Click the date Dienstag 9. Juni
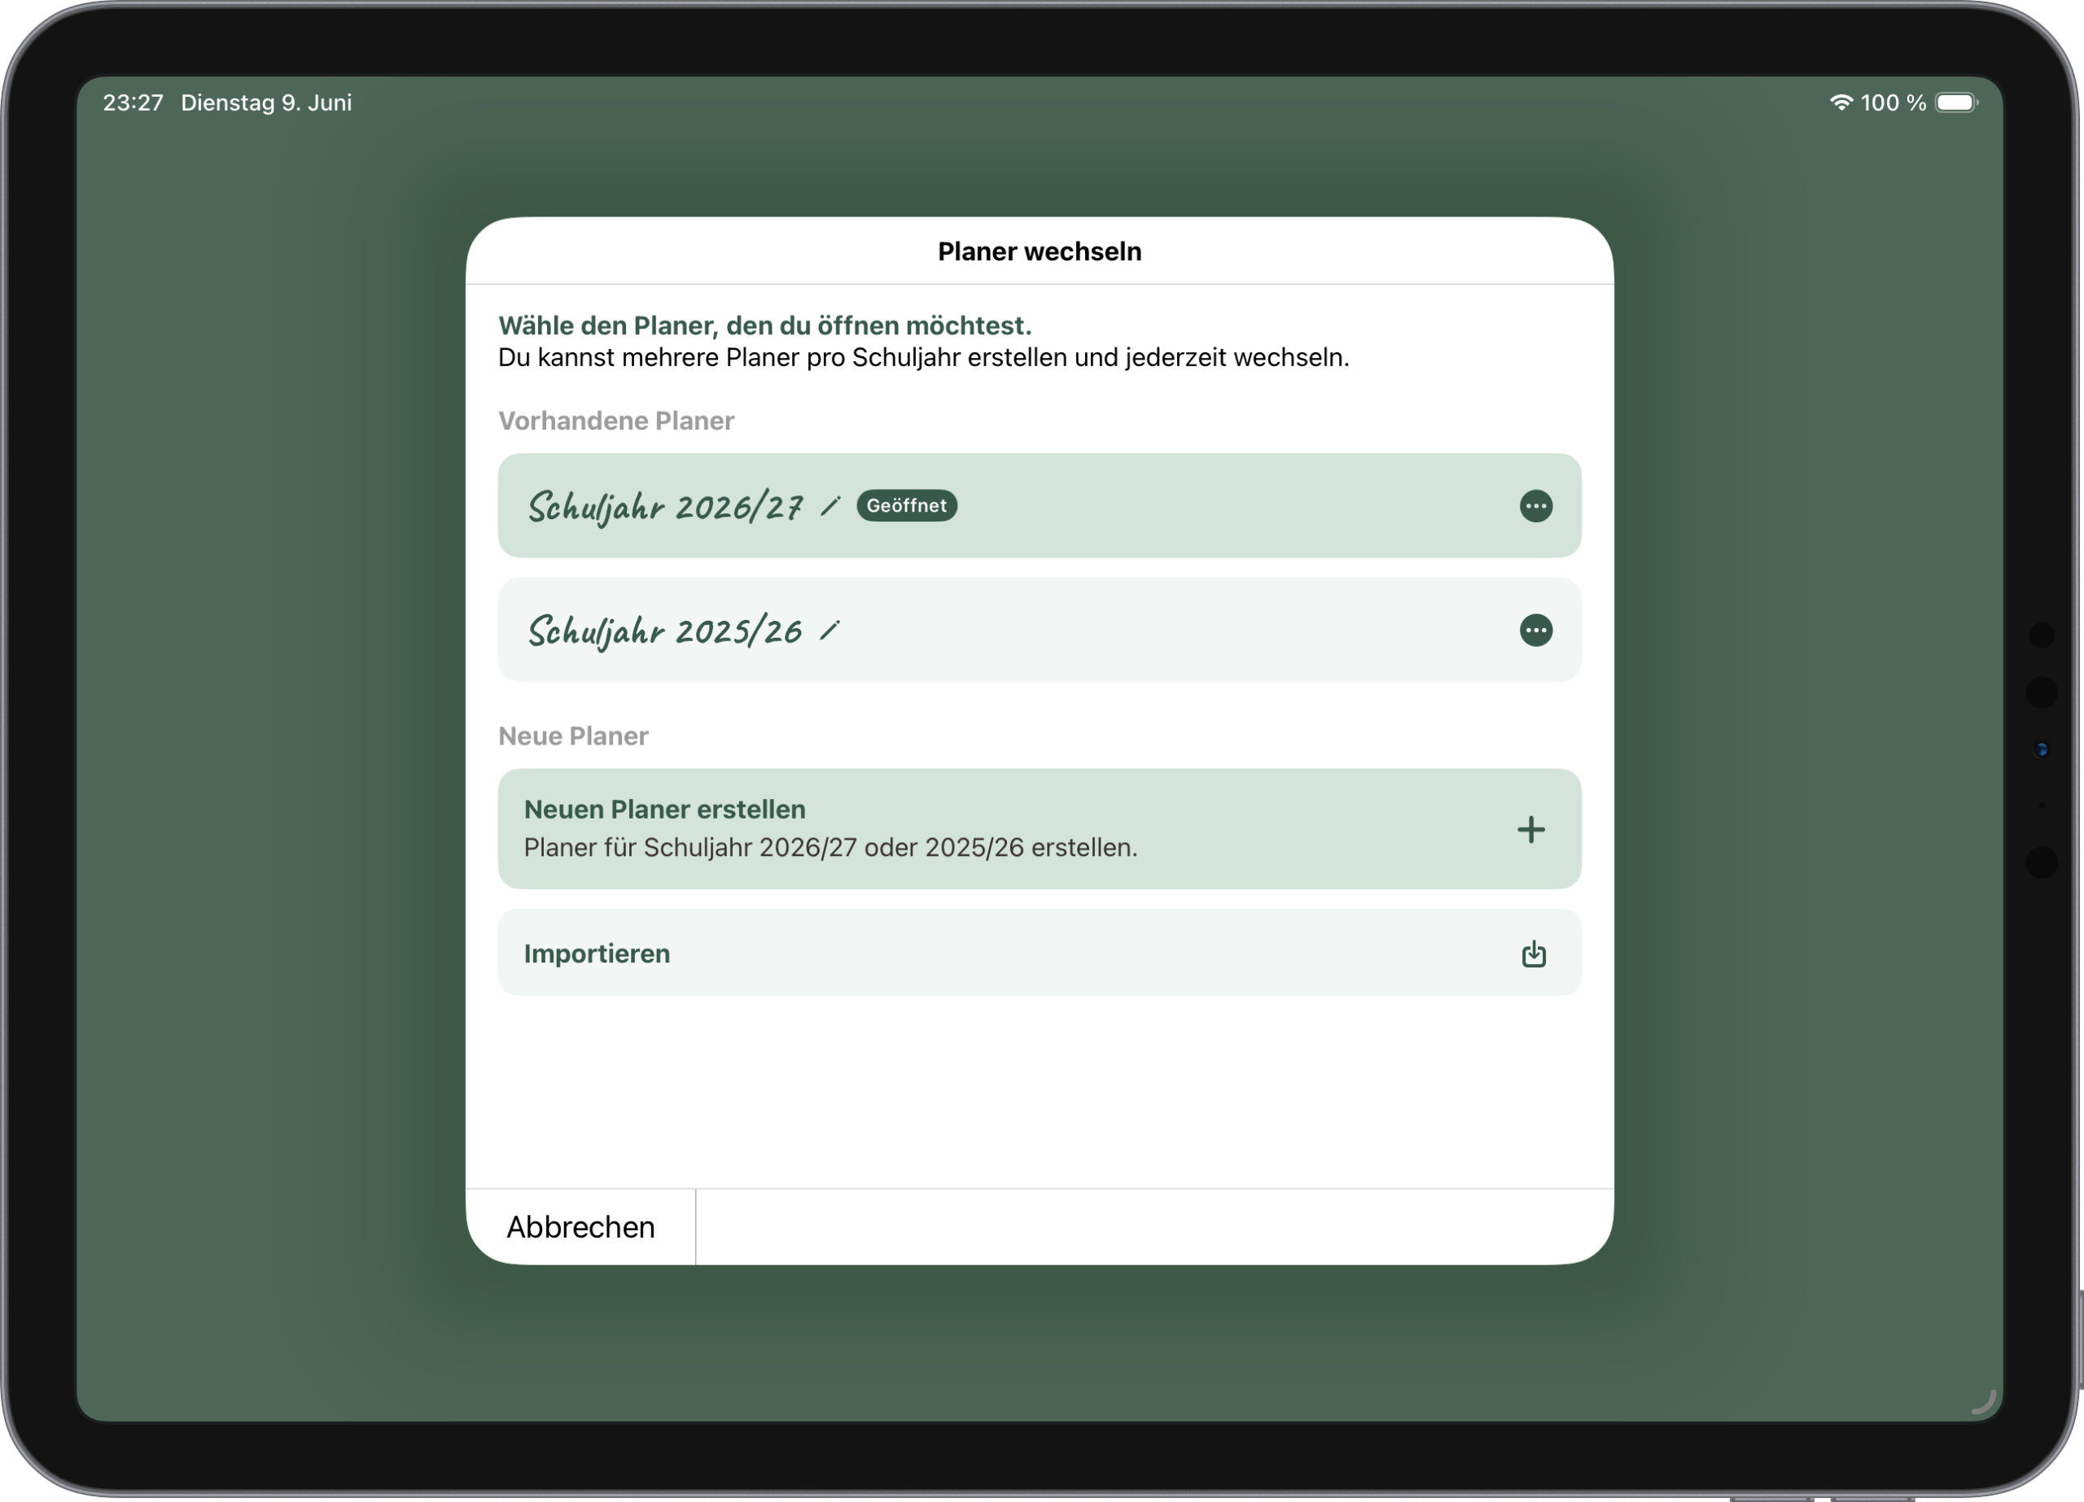The height and width of the screenshot is (1502, 2084). tap(266, 103)
